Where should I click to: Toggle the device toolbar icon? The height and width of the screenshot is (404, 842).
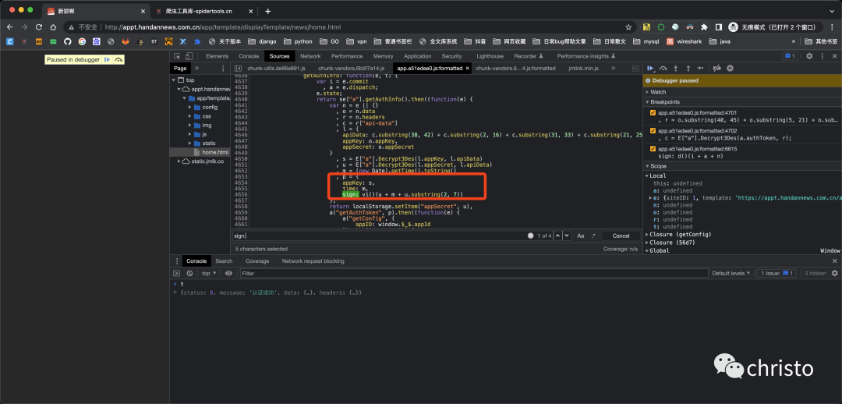tap(189, 56)
